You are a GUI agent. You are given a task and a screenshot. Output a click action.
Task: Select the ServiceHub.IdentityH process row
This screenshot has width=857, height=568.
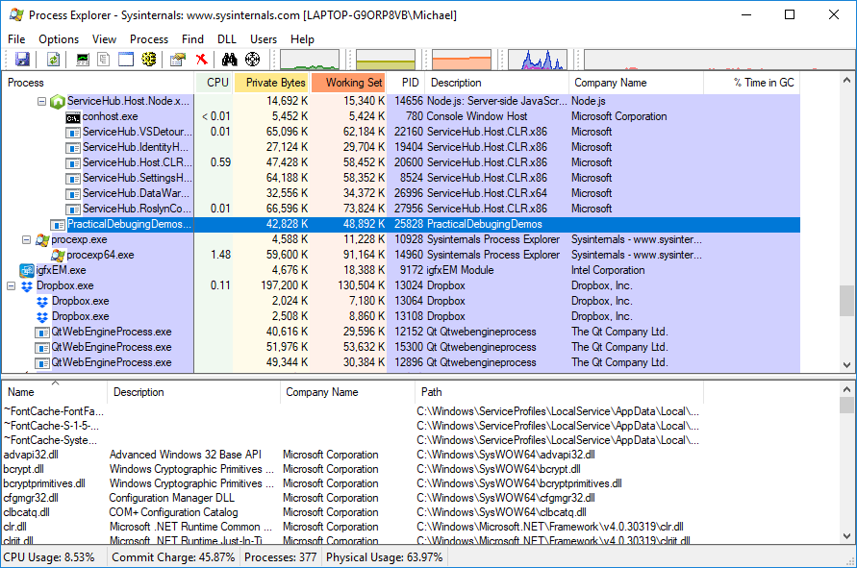[x=401, y=147]
